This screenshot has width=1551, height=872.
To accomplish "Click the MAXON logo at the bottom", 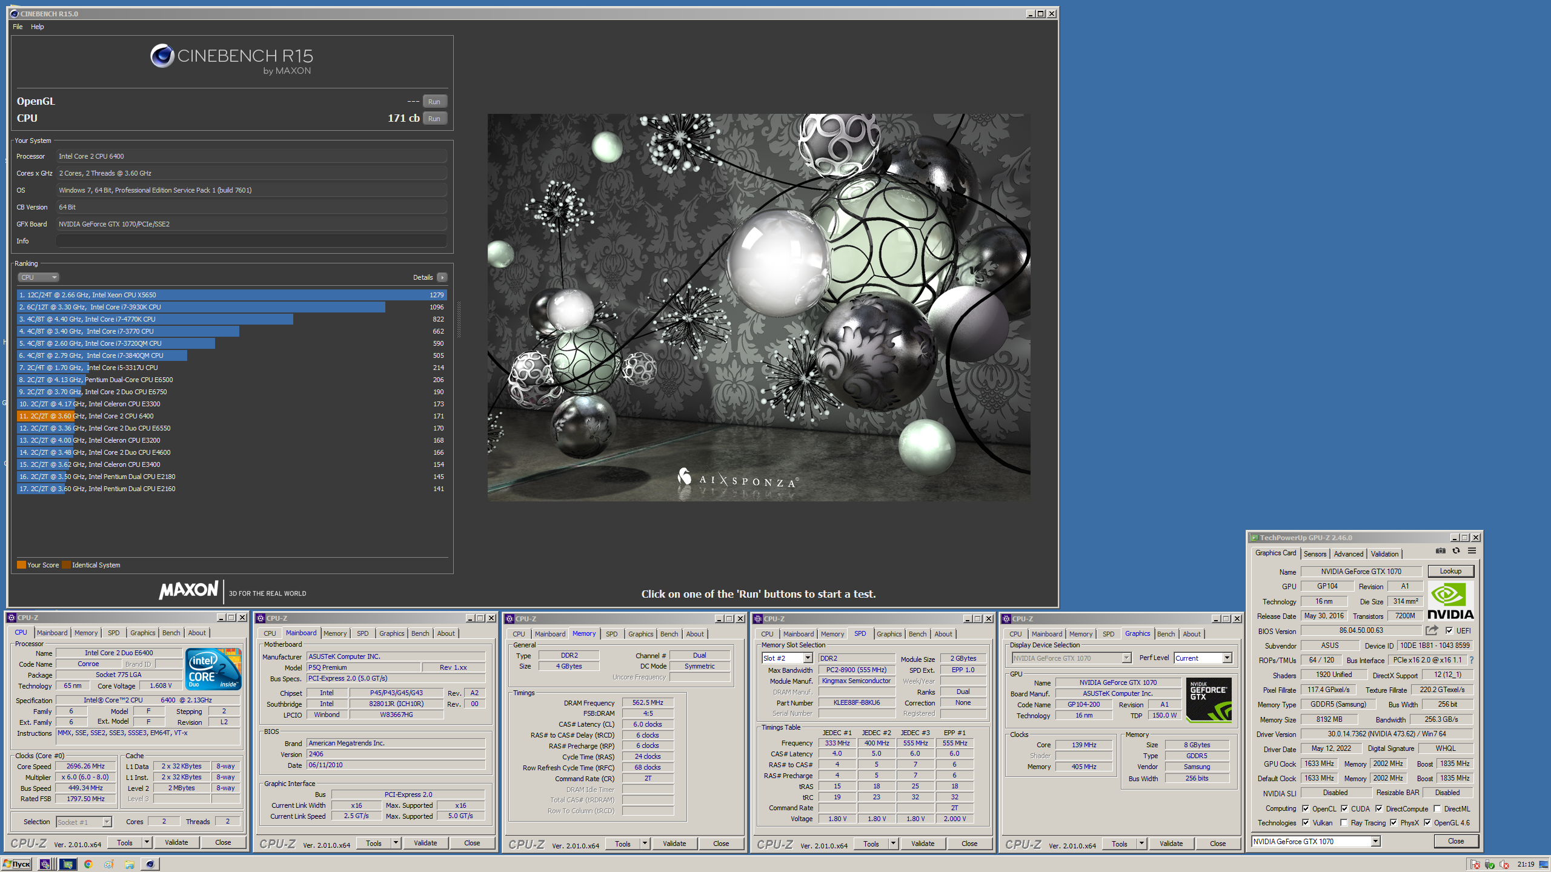I will [189, 590].
